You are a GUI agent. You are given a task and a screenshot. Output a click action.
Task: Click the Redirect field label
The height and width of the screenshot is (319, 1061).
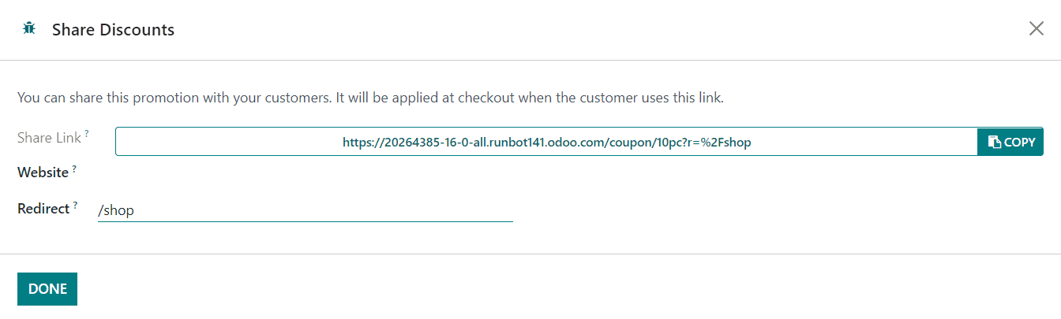(43, 210)
